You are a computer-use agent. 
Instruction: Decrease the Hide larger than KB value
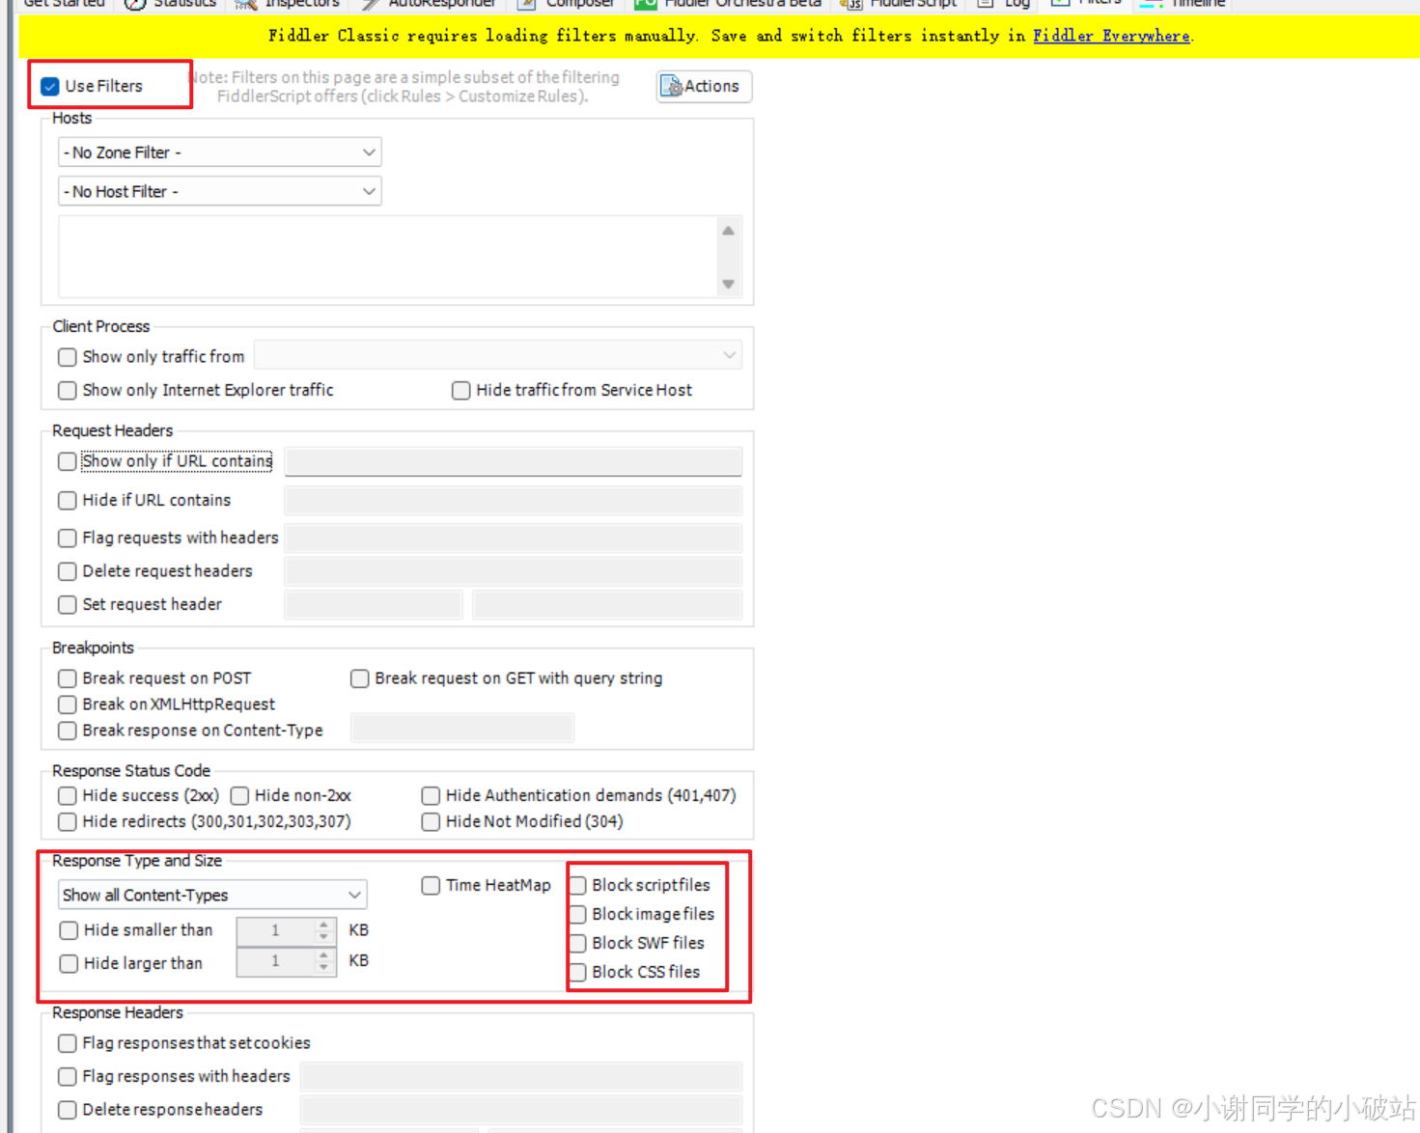point(324,968)
